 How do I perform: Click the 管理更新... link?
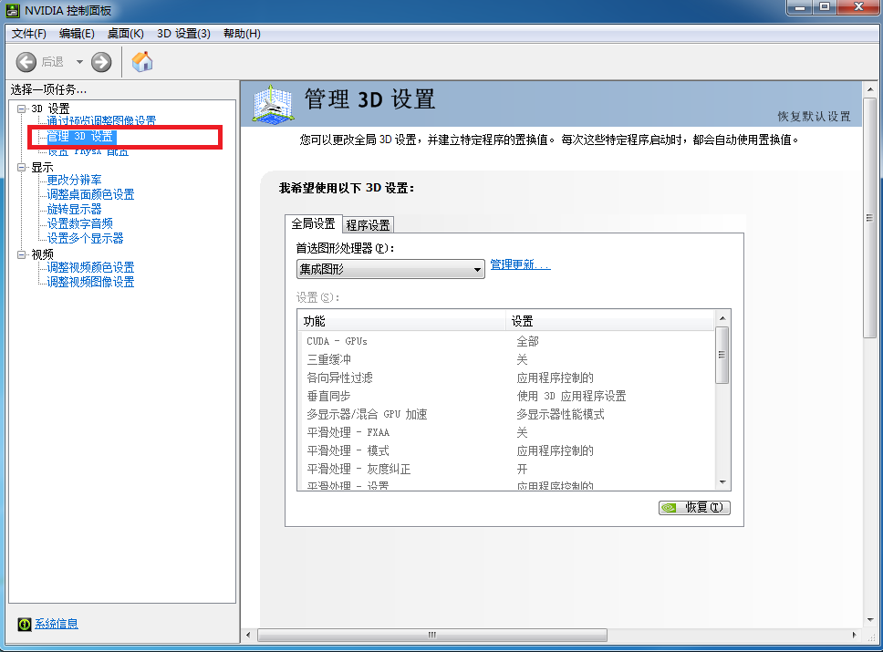pos(520,264)
